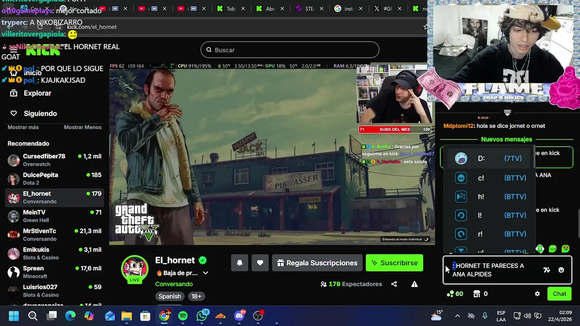Switch to the 'STE' browser tab

coord(305,9)
